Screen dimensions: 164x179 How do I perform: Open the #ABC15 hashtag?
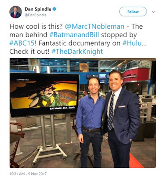pyautogui.click(x=22, y=43)
